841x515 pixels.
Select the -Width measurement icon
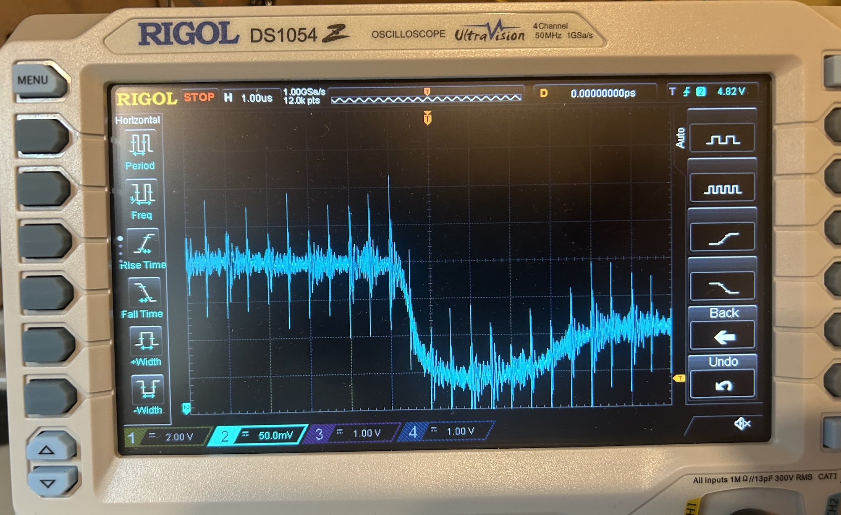[147, 389]
